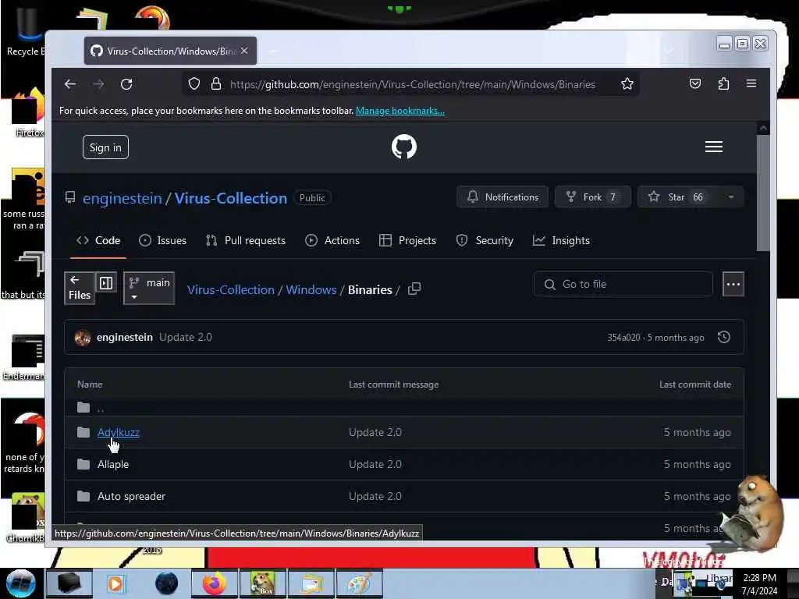Switch to the Issues tab
The width and height of the screenshot is (799, 599).
[162, 240]
